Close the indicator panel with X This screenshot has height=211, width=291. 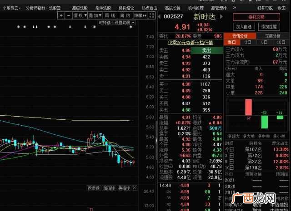point(135,188)
